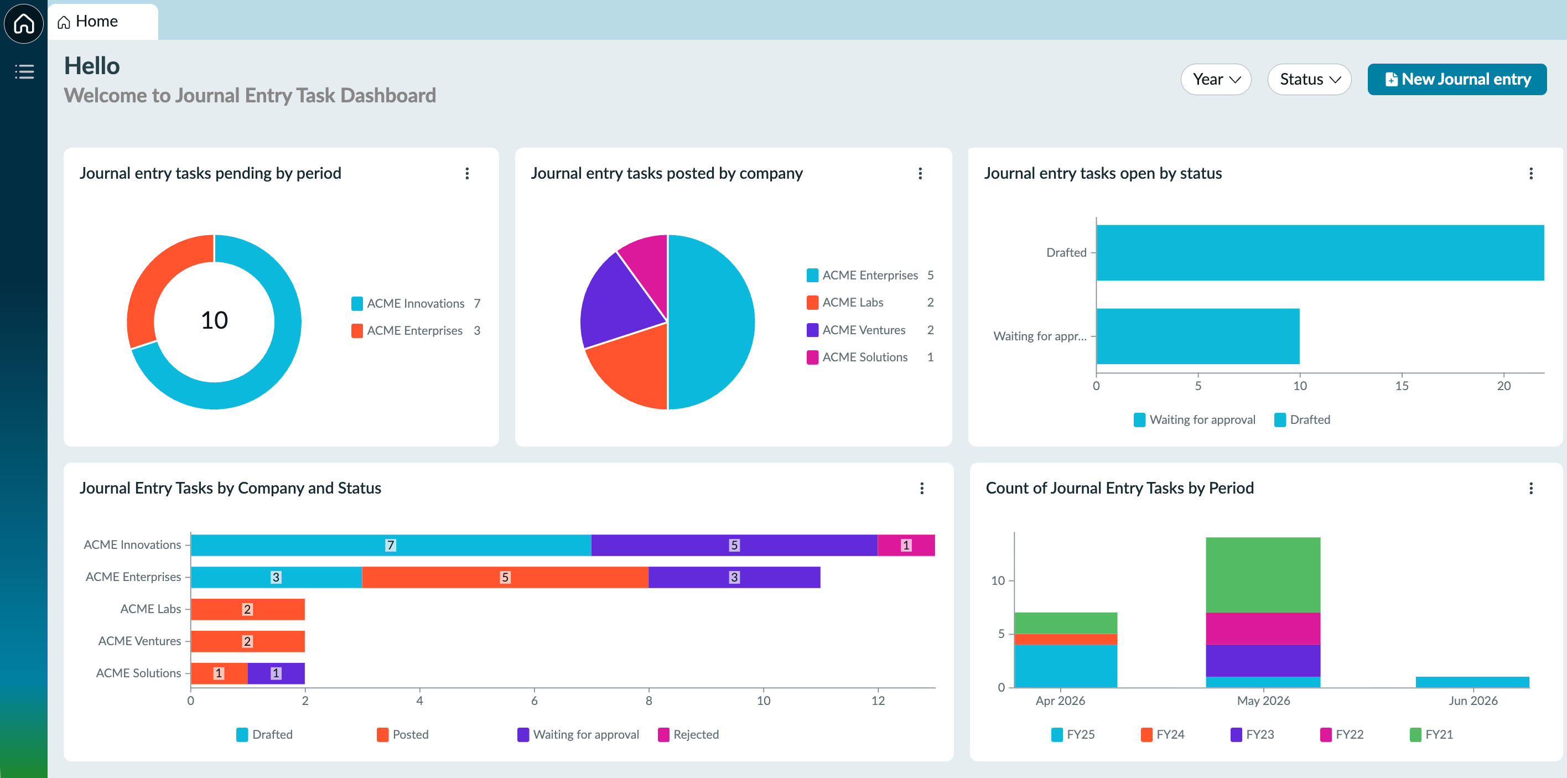Toggle FY21 legend in period chart
This screenshot has width=1567, height=778.
point(1431,734)
